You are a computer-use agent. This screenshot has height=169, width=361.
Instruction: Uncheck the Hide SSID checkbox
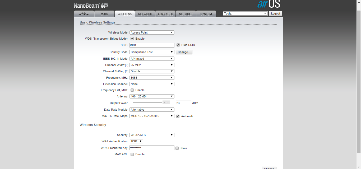click(x=178, y=45)
